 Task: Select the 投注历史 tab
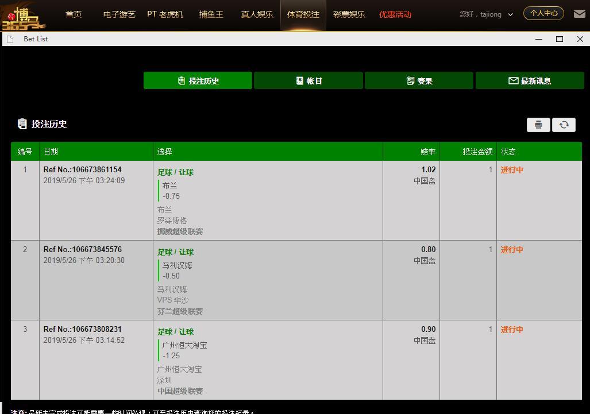(x=198, y=80)
